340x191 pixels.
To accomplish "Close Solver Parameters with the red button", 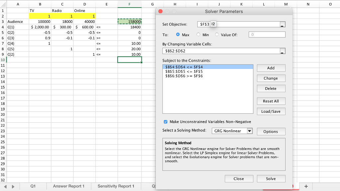I will pyautogui.click(x=160, y=12).
